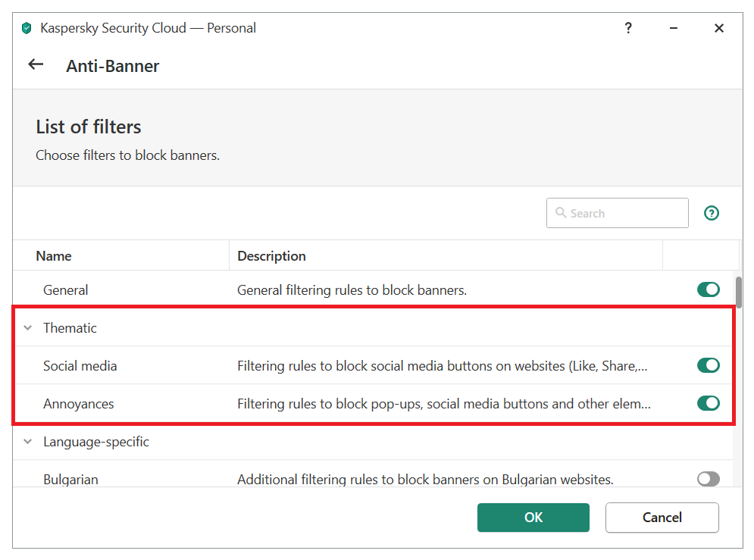This screenshot has height=560, width=754.
Task: Focus the Search input field
Action: tap(617, 213)
